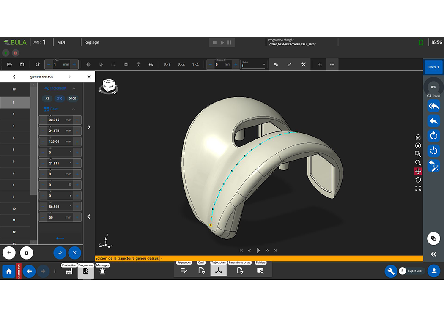Switch to the Séquences tab
This screenshot has height=317, width=444.
[184, 271]
